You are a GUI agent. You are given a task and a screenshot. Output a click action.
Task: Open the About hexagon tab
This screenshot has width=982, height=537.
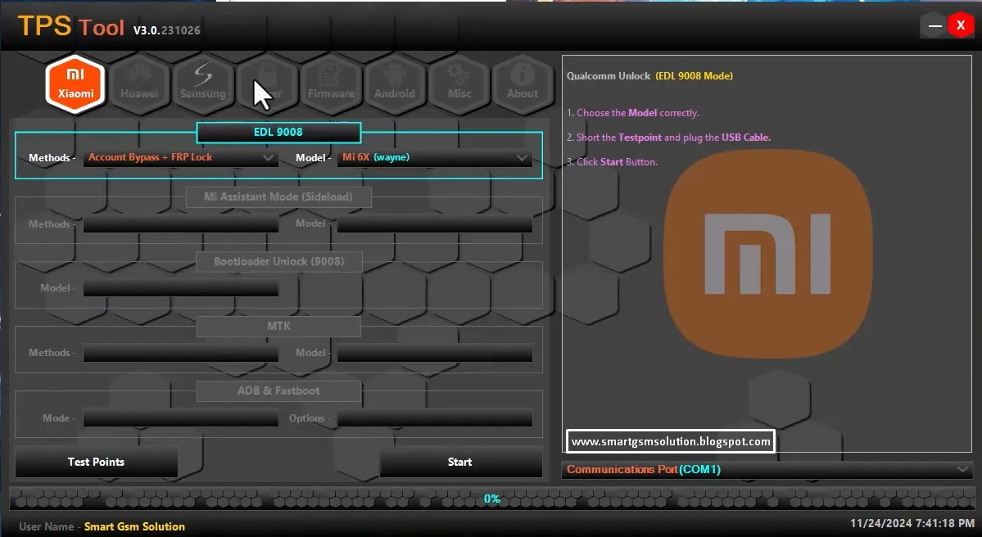[523, 83]
